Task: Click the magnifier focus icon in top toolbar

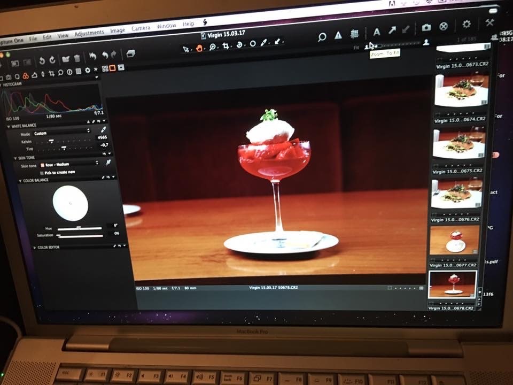Action: click(x=322, y=37)
